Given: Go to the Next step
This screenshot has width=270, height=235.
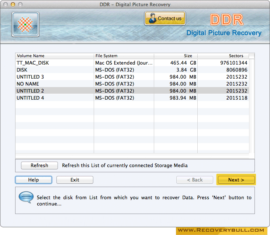Looking at the screenshot, I should [236, 180].
